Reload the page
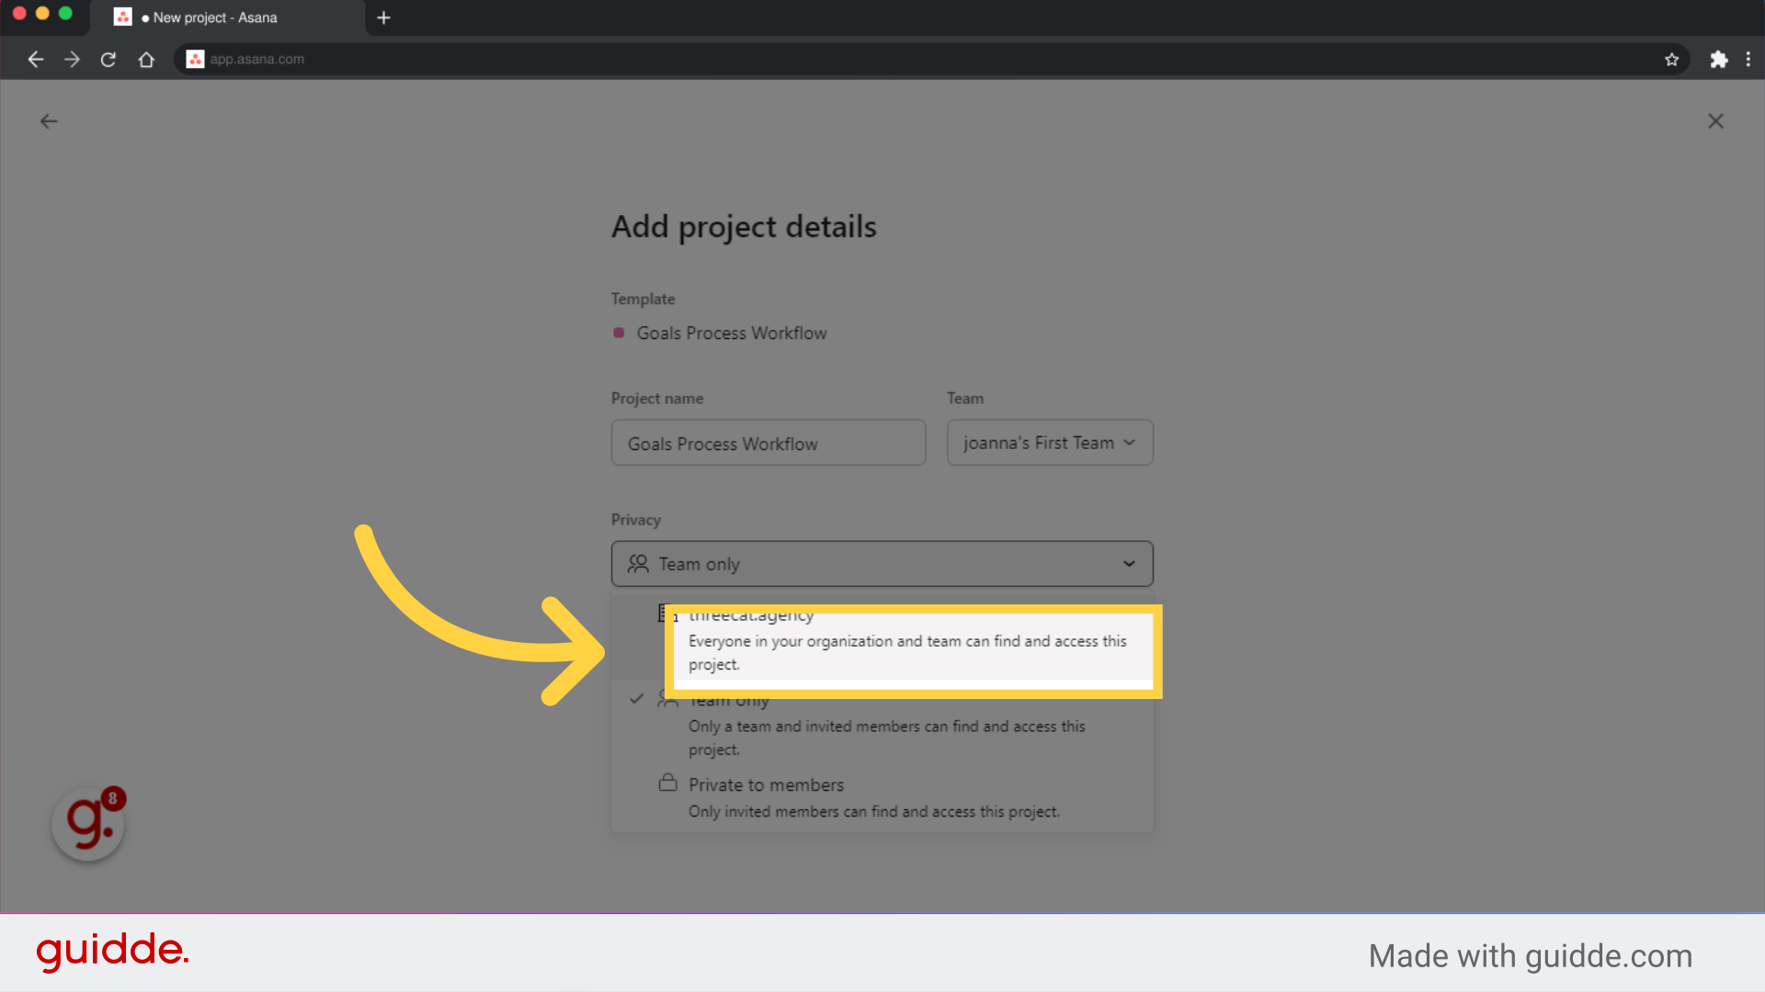The height and width of the screenshot is (992, 1765). coord(108,60)
